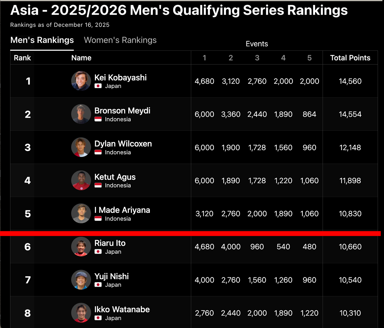
Task: Select Ikko Watanabe's avatar photo
Action: coord(81,313)
